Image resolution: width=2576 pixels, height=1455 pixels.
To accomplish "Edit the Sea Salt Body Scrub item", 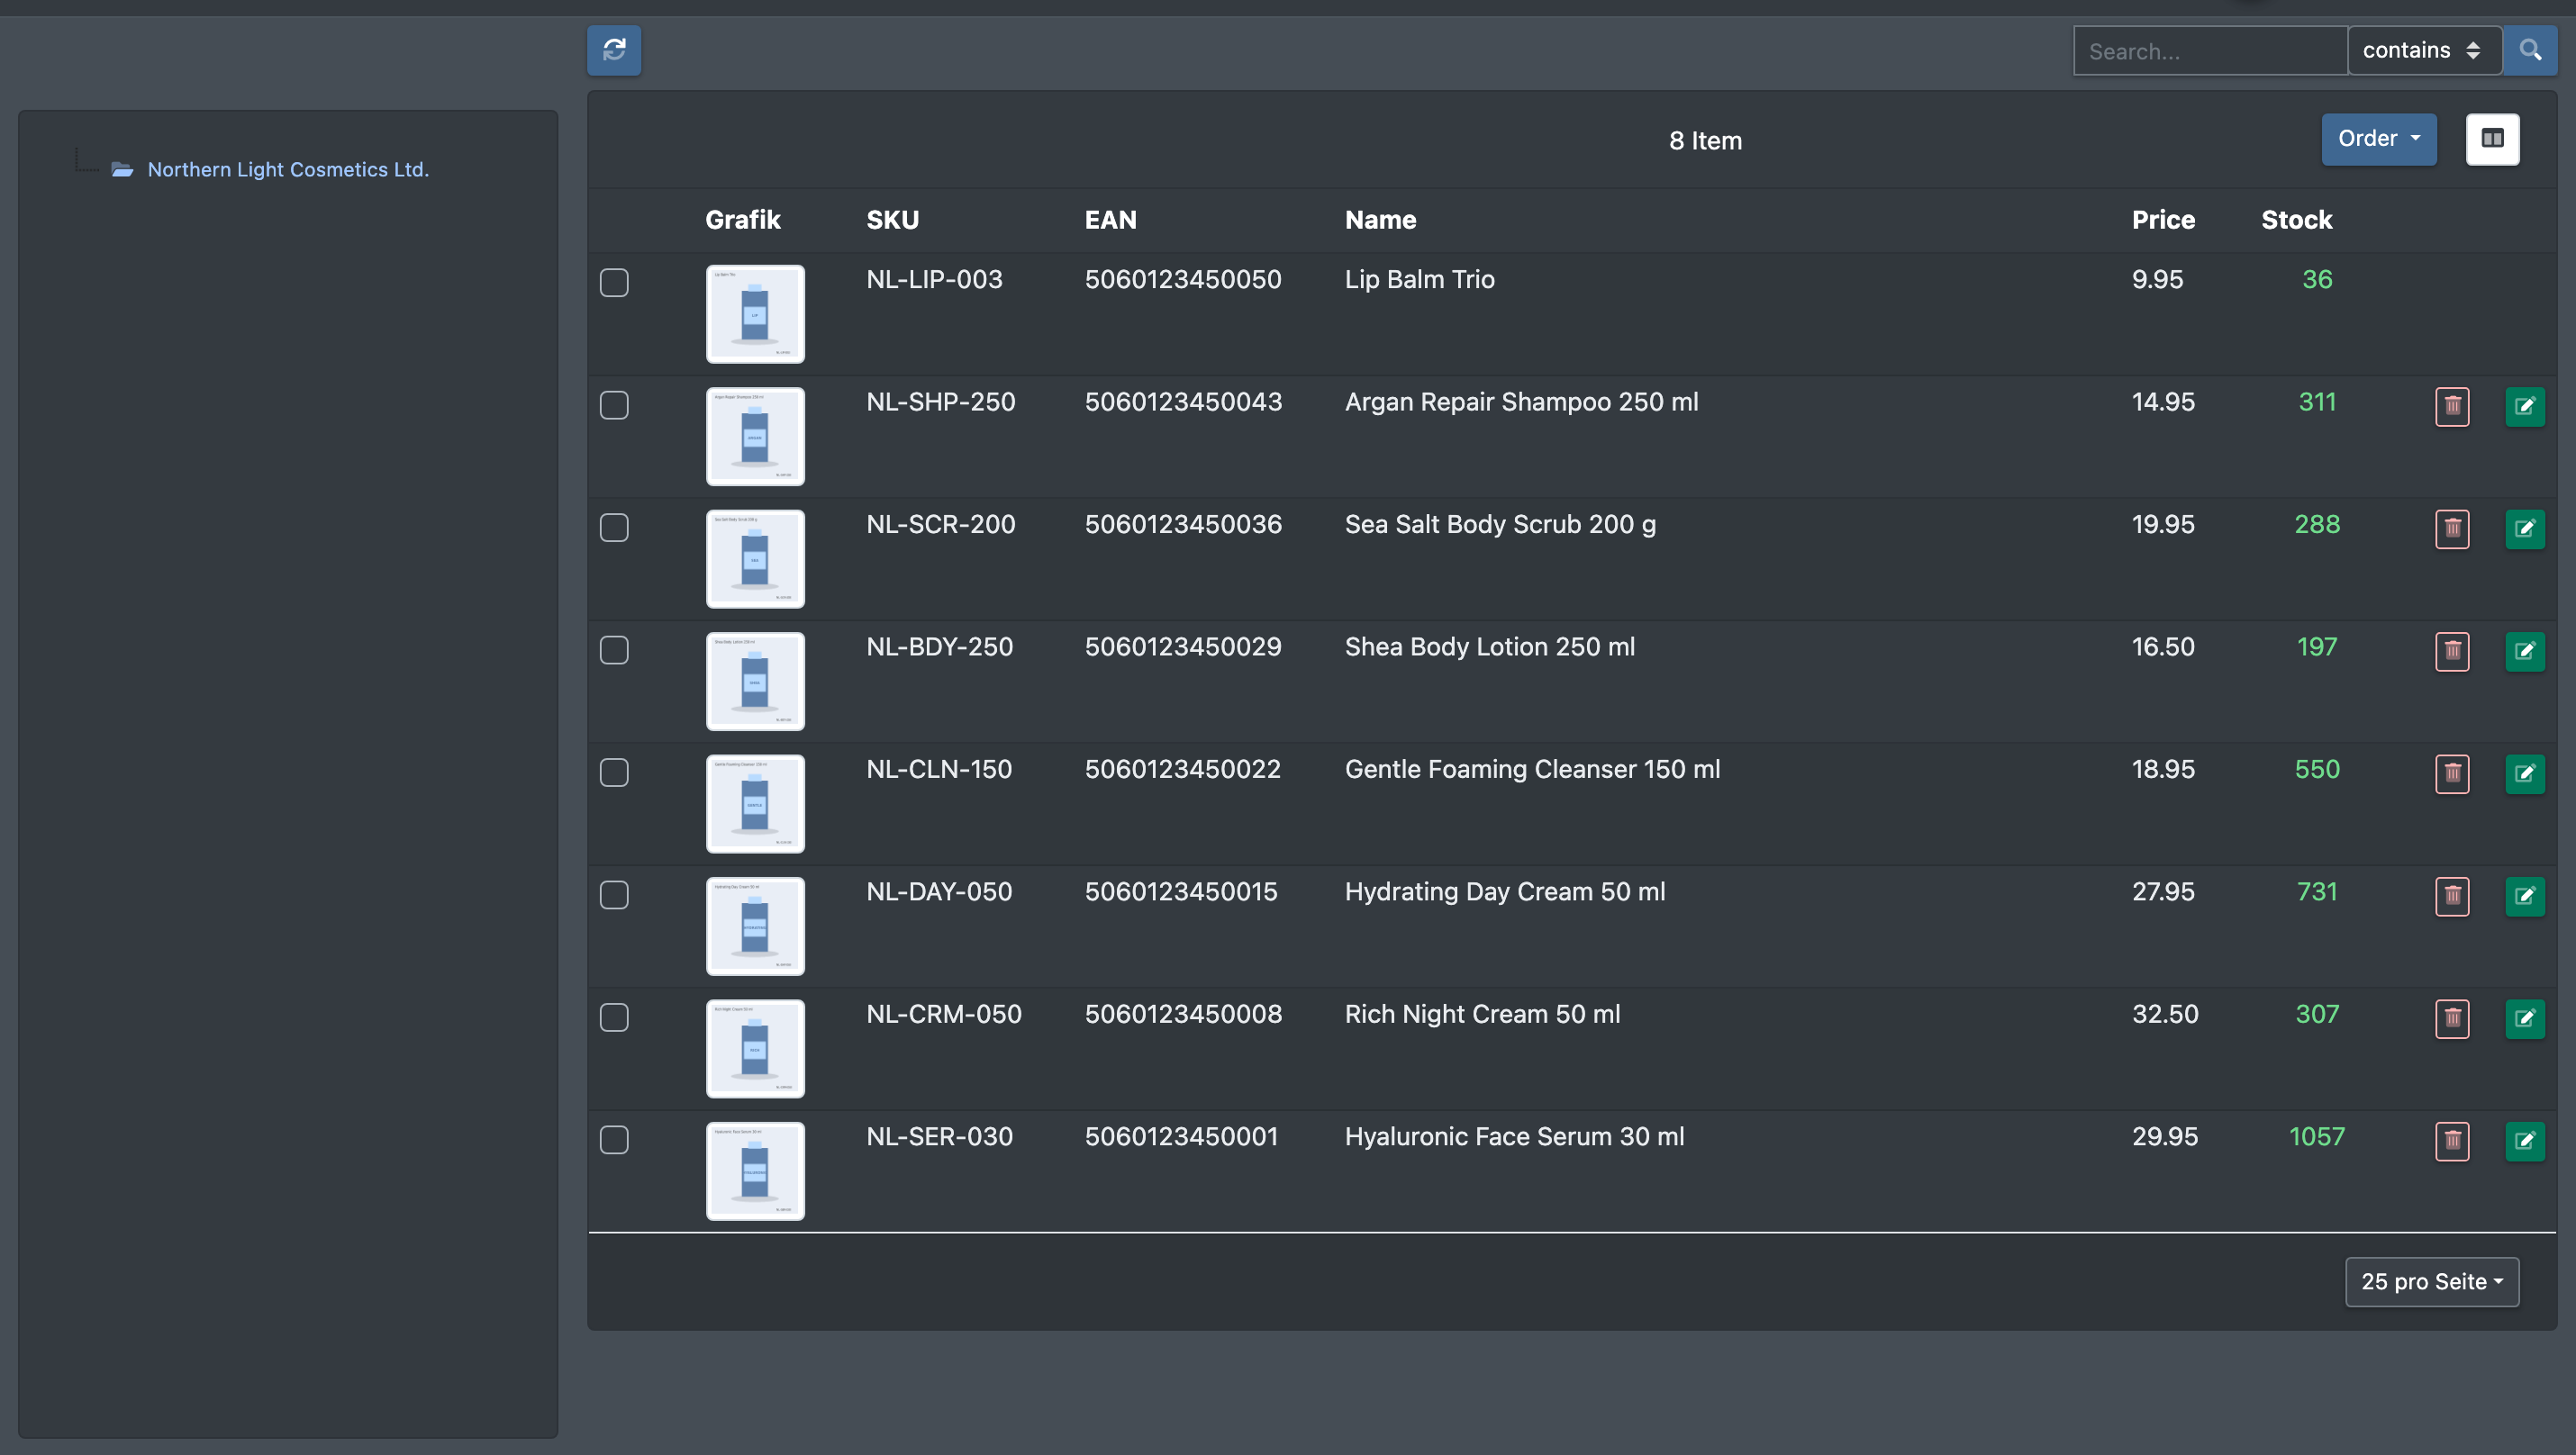I will [x=2525, y=529].
